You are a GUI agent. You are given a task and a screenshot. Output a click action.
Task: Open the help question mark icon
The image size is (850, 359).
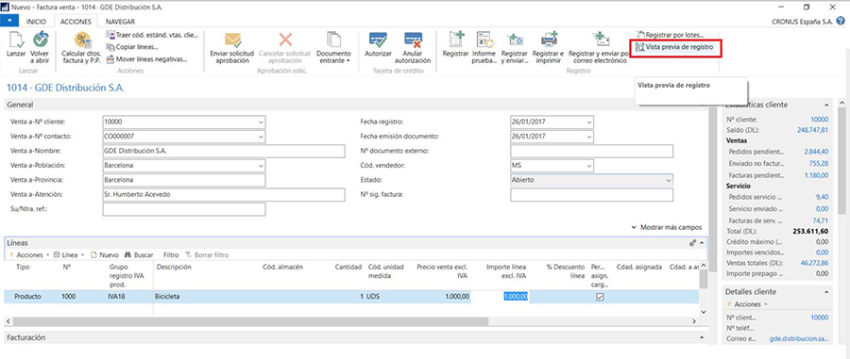point(841,22)
